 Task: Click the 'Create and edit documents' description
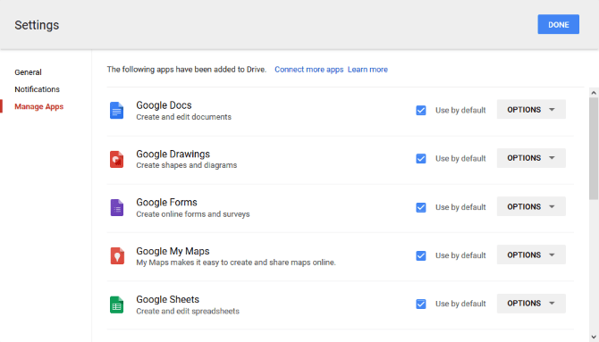click(184, 117)
